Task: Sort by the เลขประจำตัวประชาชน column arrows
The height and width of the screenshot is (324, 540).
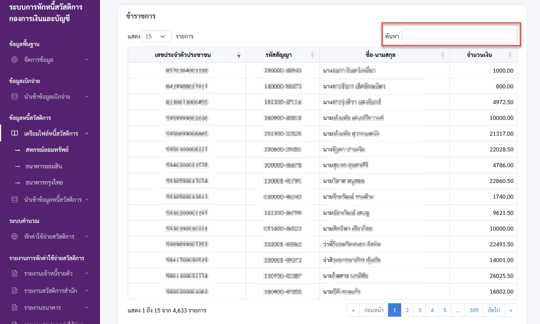Action: tap(239, 55)
